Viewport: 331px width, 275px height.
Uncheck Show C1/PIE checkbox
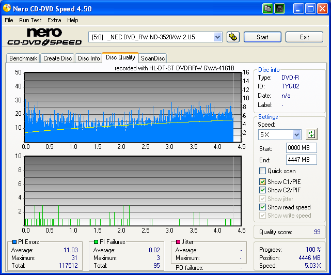coord(262,181)
